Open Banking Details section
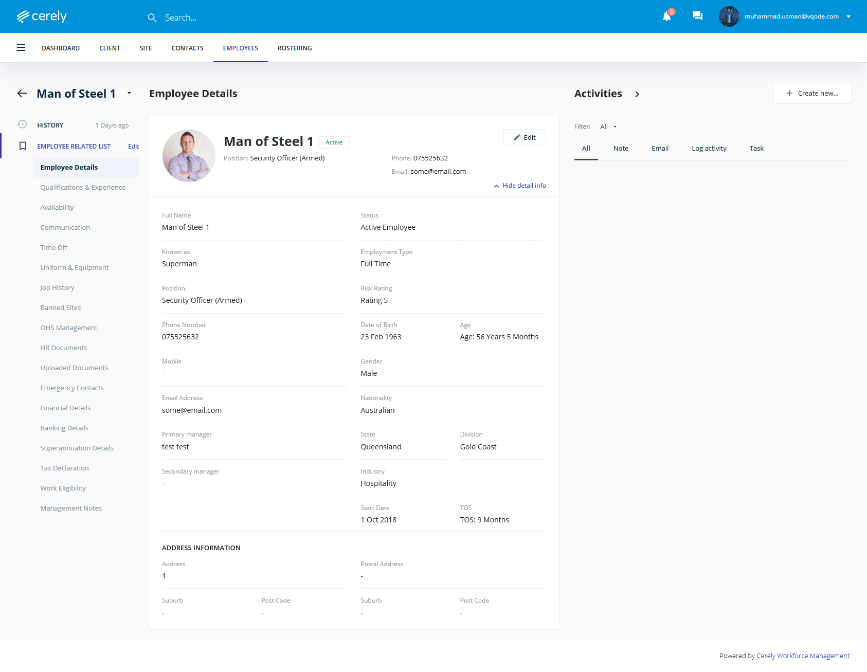This screenshot has width=867, height=672. [64, 428]
